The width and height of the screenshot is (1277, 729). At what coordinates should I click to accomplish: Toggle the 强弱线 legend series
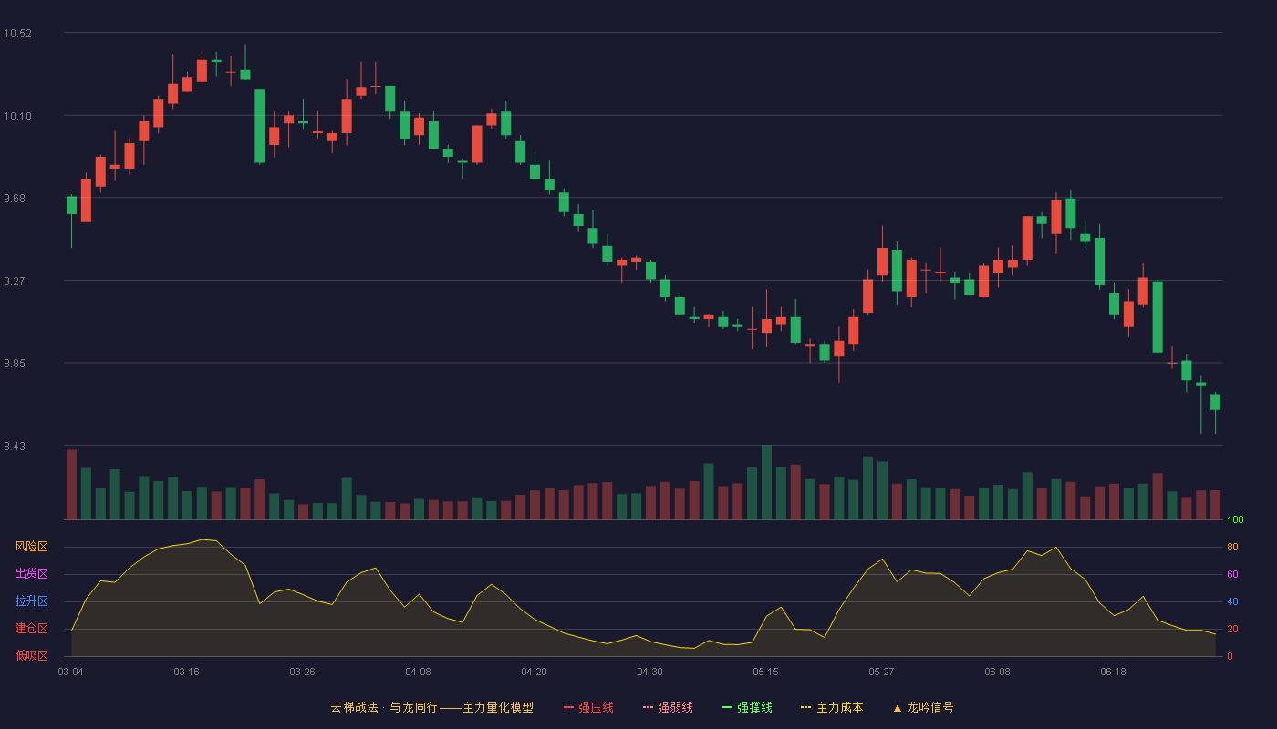coord(668,707)
